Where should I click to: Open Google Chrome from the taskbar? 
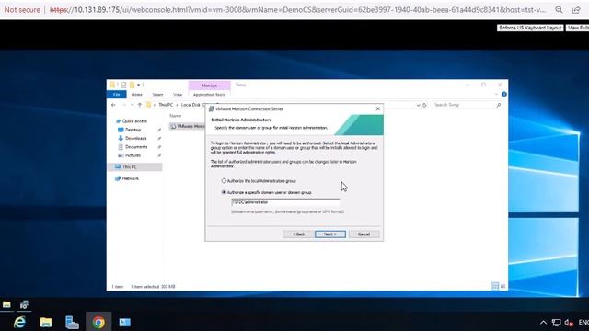pos(98,322)
